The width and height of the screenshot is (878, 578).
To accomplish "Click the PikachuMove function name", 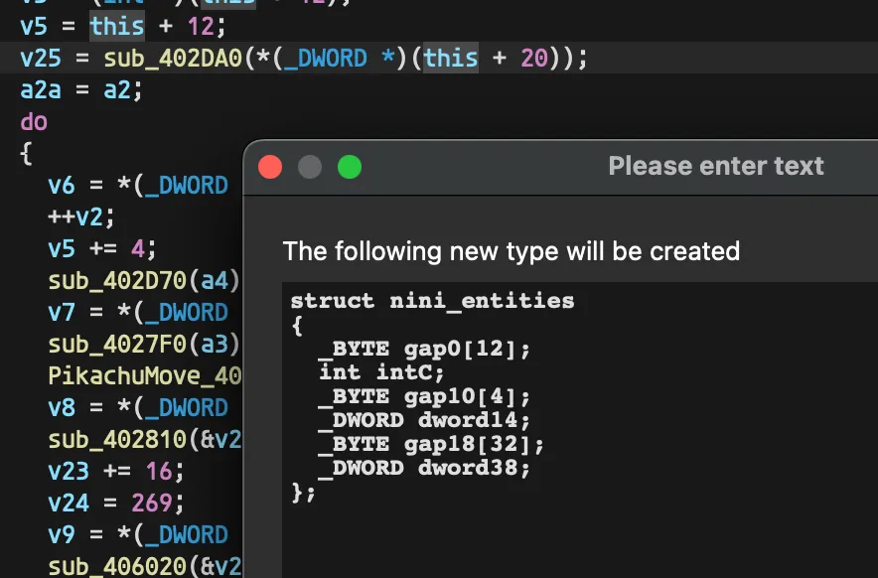I will tap(144, 375).
